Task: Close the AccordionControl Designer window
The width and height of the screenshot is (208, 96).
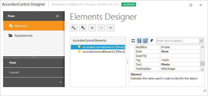Action: 201,5
